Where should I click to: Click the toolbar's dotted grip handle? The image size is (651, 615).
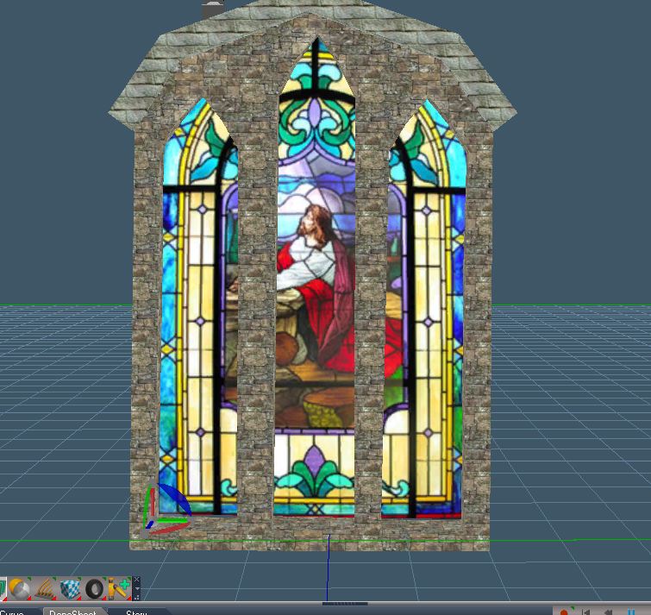pyautogui.click(x=136, y=597)
